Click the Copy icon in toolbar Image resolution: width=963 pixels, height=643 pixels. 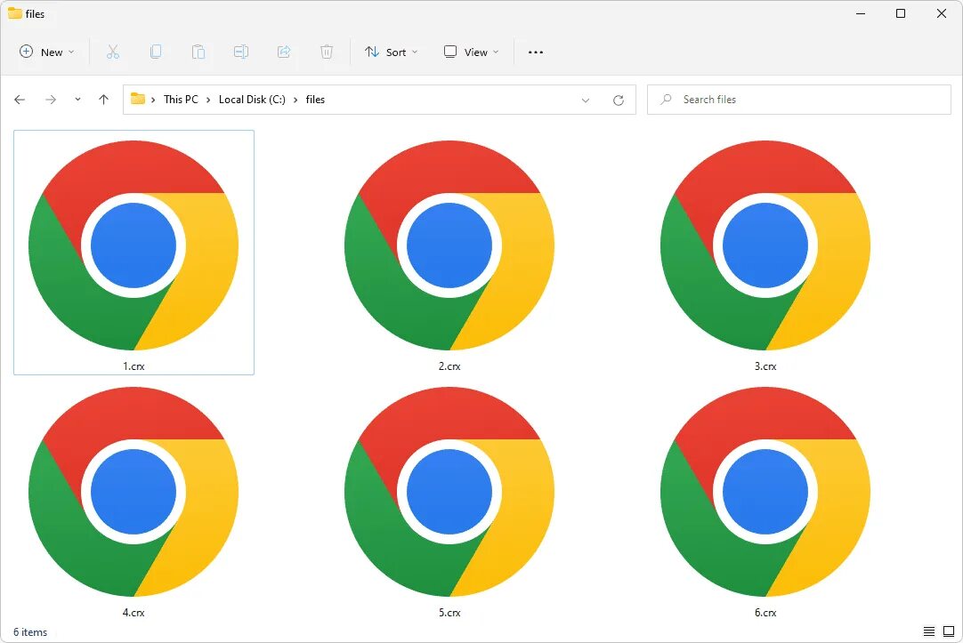[156, 52]
